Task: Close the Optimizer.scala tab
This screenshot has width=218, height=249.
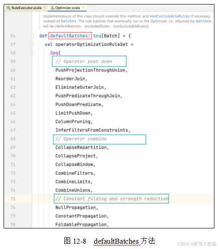Action: pos(83,8)
